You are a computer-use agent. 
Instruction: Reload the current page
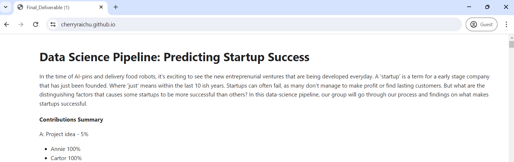point(36,25)
